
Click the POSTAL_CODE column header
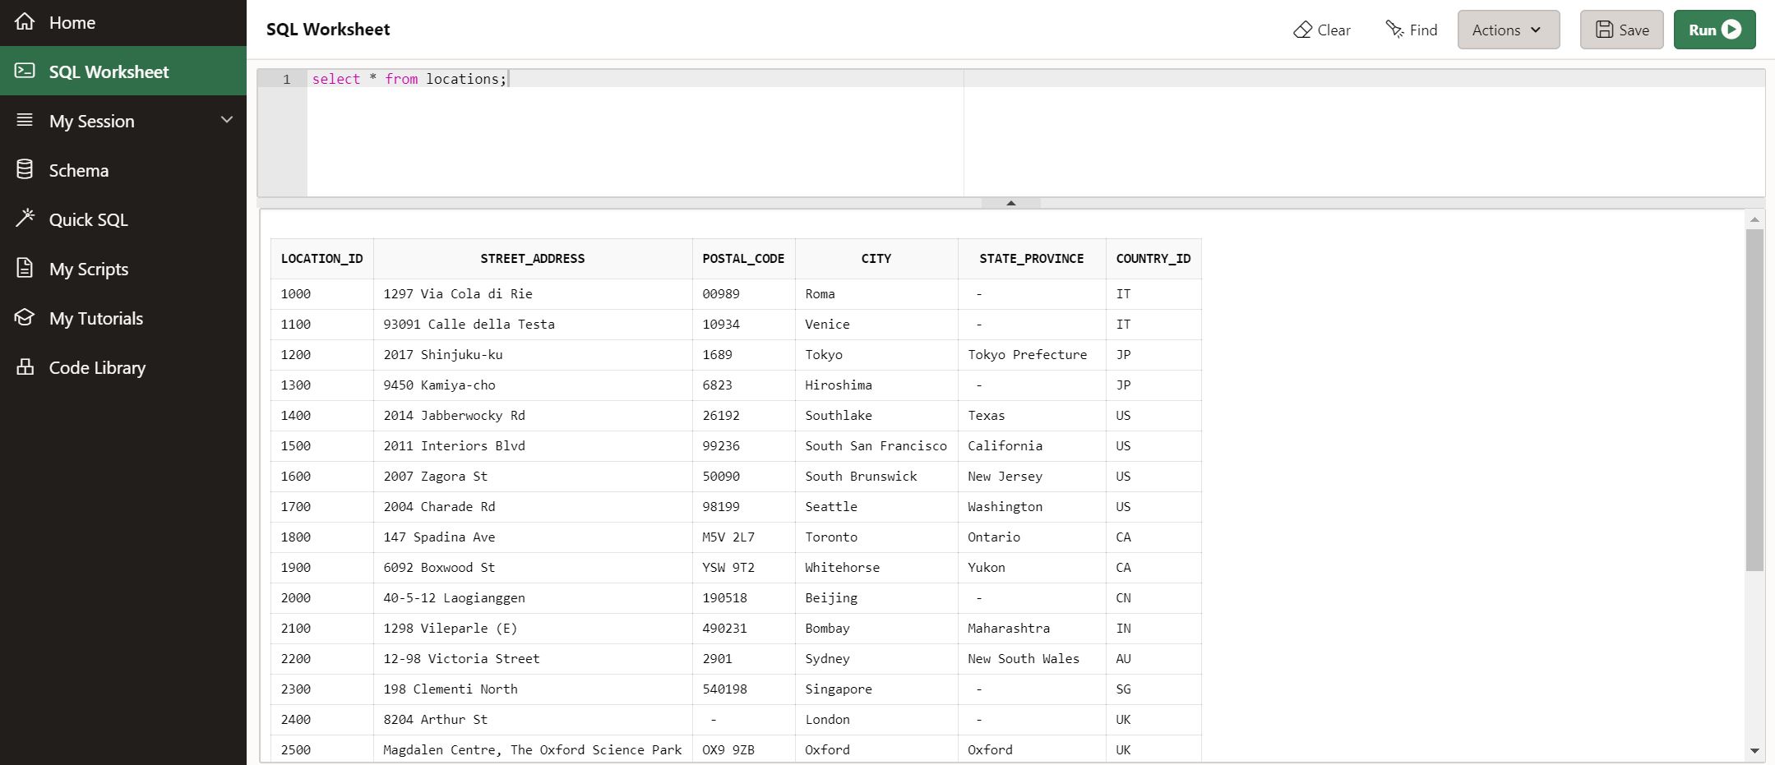click(743, 259)
